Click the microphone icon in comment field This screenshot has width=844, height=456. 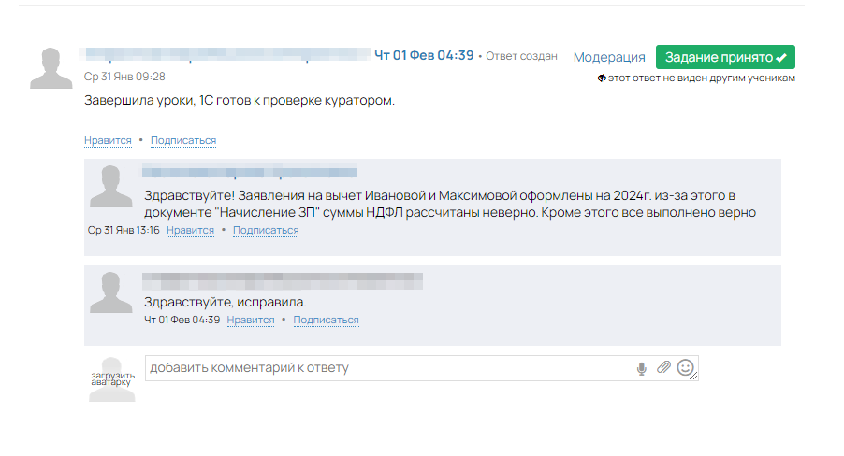coord(642,368)
